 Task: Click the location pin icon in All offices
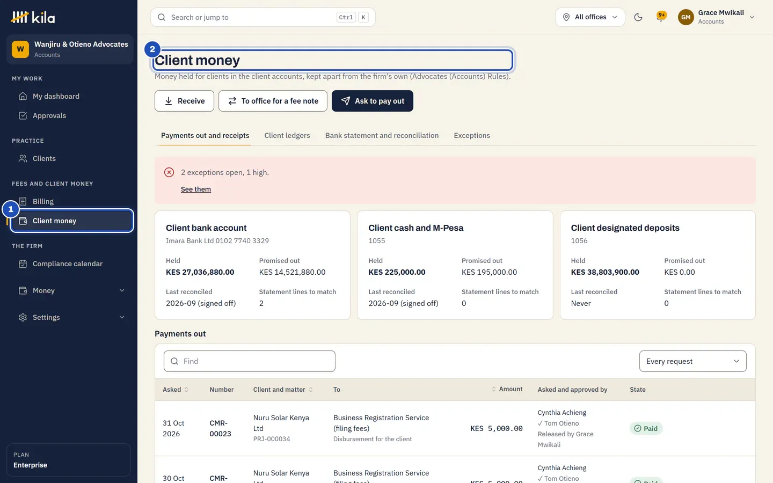click(566, 17)
